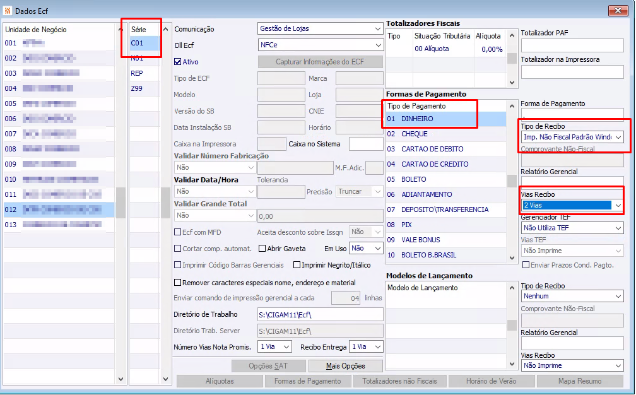Close the Dados Ecf window

618,11
